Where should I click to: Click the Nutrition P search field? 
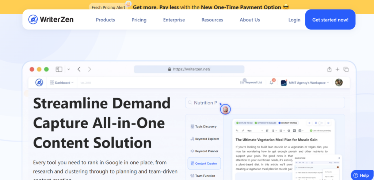click(265, 103)
